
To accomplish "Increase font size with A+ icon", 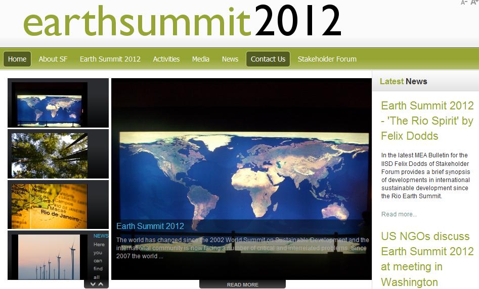I will pos(474,3).
